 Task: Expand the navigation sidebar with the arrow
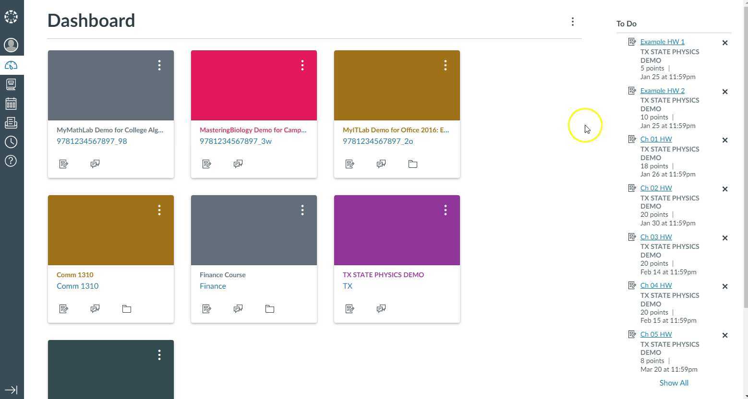coord(11,390)
